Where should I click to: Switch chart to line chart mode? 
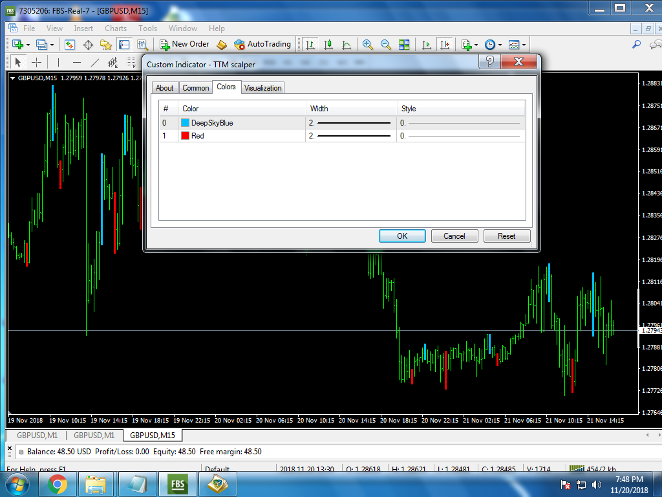click(x=347, y=45)
